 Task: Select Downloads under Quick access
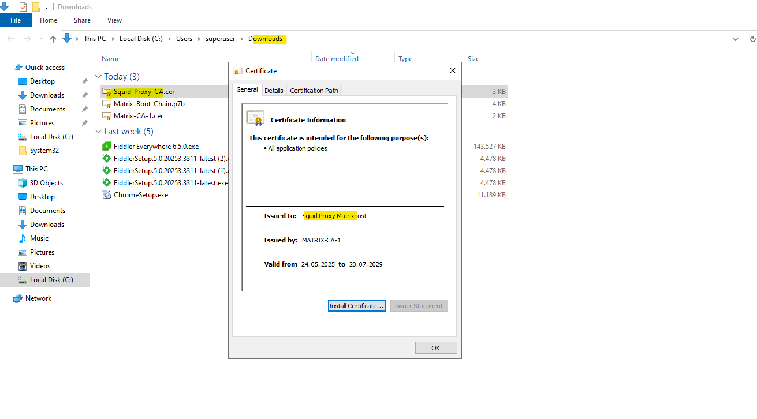(x=47, y=95)
